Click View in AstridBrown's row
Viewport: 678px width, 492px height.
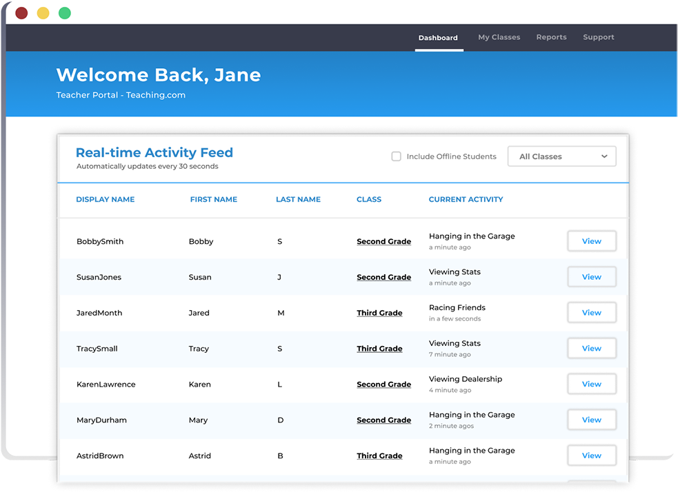[591, 455]
